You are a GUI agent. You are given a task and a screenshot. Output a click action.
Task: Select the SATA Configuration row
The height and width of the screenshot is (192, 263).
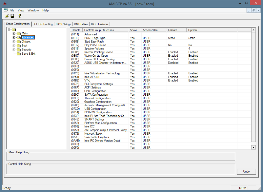pos(161,95)
